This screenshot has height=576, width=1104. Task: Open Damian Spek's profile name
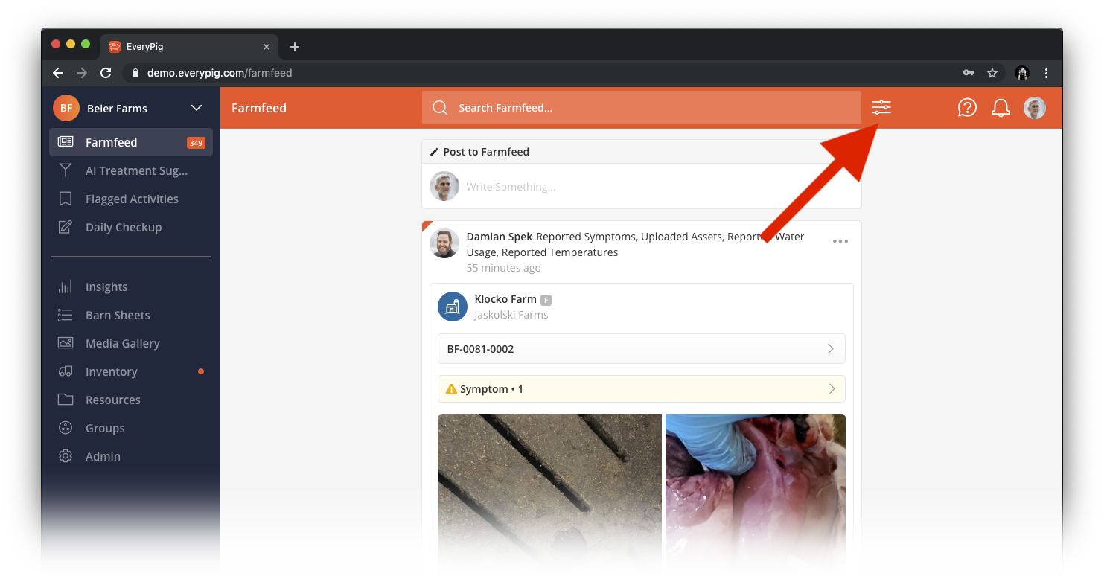pyautogui.click(x=500, y=237)
